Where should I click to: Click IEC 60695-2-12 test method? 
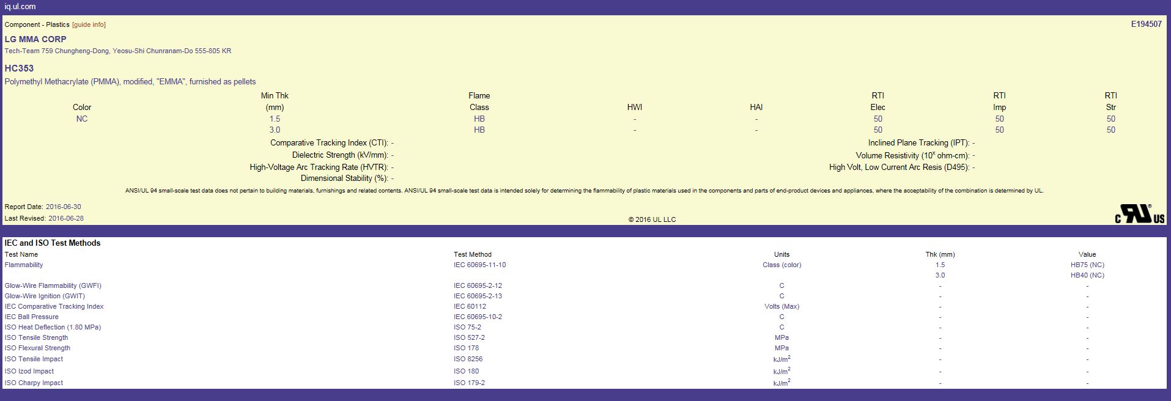click(x=478, y=285)
